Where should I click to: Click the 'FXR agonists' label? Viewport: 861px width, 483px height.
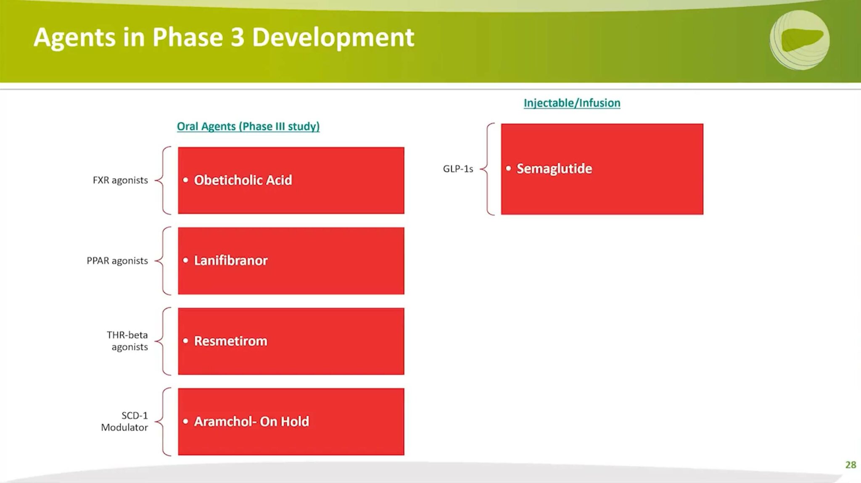tap(120, 180)
